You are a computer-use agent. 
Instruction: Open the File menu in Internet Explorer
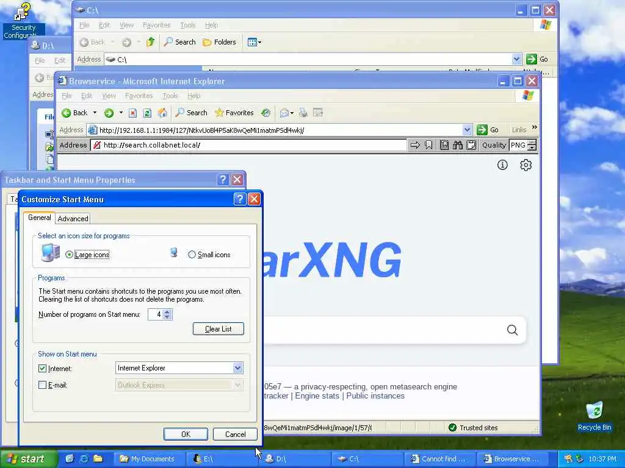67,96
